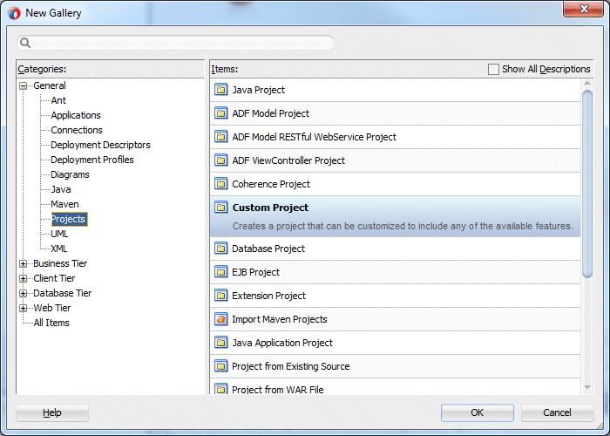This screenshot has width=610, height=436.
Task: Click the Custom Project description text
Action: tap(403, 226)
